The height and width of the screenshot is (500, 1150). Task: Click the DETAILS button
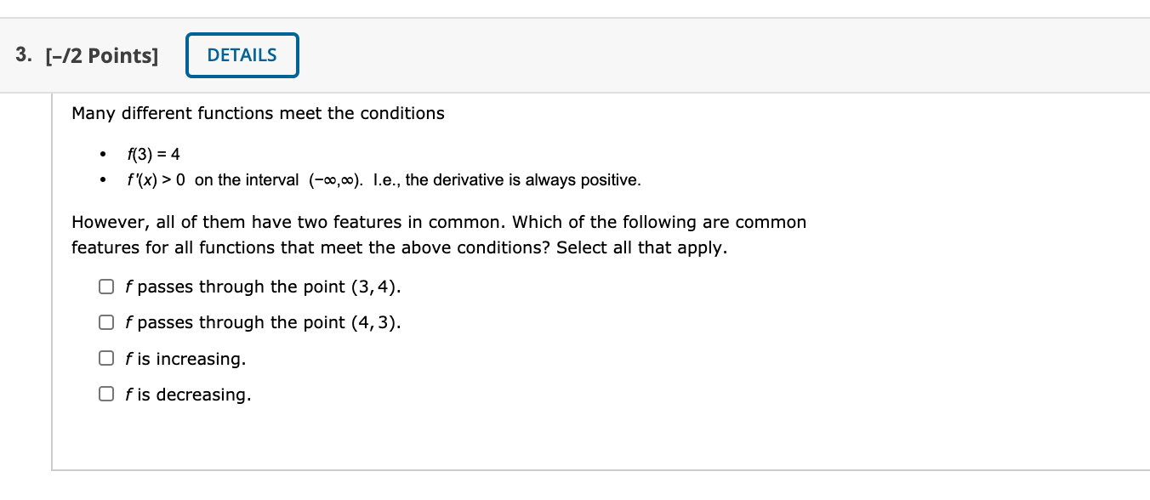point(242,54)
